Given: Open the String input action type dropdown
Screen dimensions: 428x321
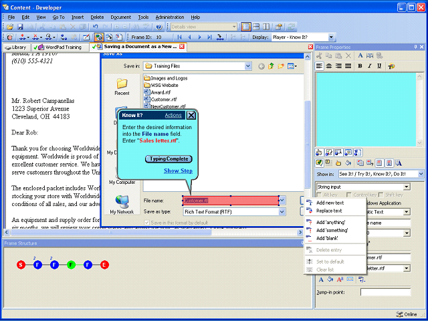Looking at the screenshot, I should pos(407,187).
